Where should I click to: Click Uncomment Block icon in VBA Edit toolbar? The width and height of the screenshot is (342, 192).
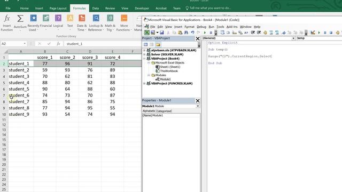coord(277,33)
